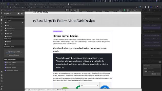Open the Publish dropdown

(x=137, y=10)
